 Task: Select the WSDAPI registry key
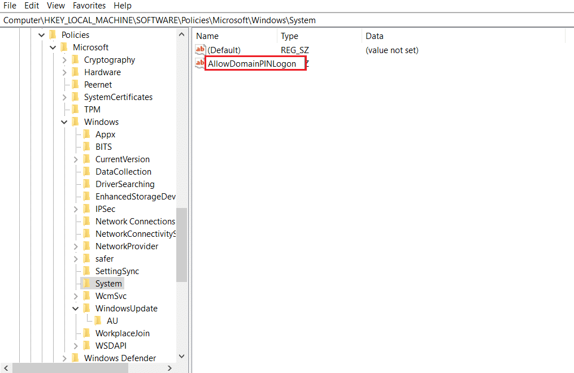coord(111,346)
